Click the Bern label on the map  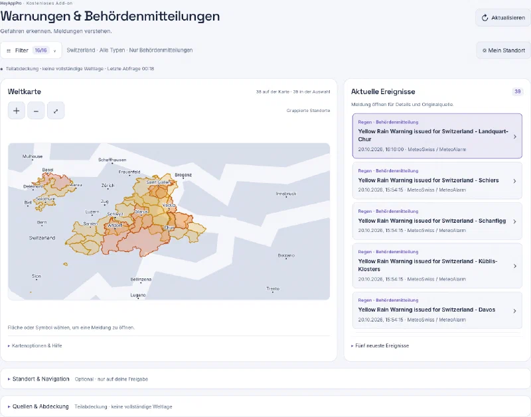(x=42, y=222)
